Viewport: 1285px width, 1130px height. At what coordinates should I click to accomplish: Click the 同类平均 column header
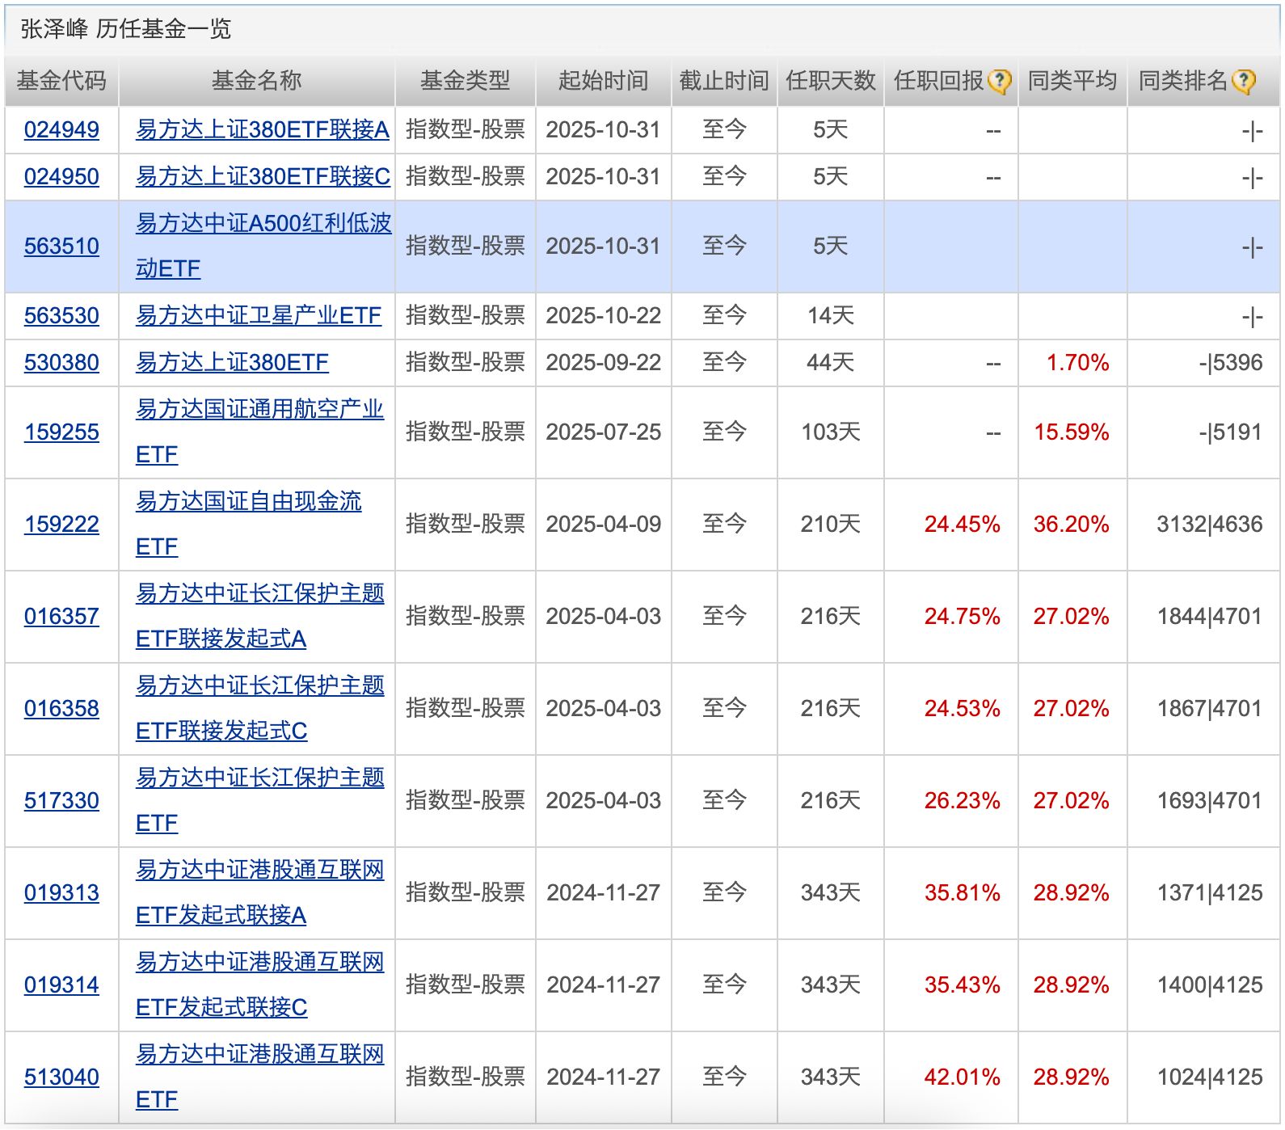pos(1072,81)
